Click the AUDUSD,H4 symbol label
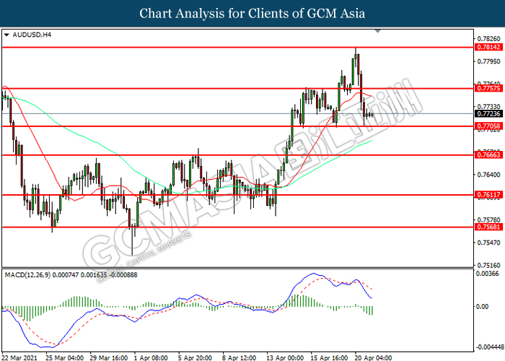This screenshot has width=505, height=361. (x=32, y=35)
